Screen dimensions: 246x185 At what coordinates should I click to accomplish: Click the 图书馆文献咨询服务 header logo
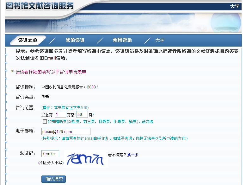(x=40, y=6)
